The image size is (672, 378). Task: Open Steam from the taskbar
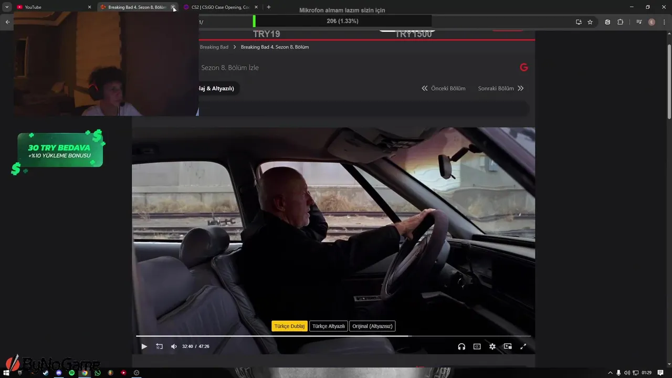tap(46, 373)
